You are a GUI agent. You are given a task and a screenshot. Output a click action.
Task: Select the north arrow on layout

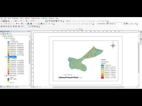(x=113, y=45)
